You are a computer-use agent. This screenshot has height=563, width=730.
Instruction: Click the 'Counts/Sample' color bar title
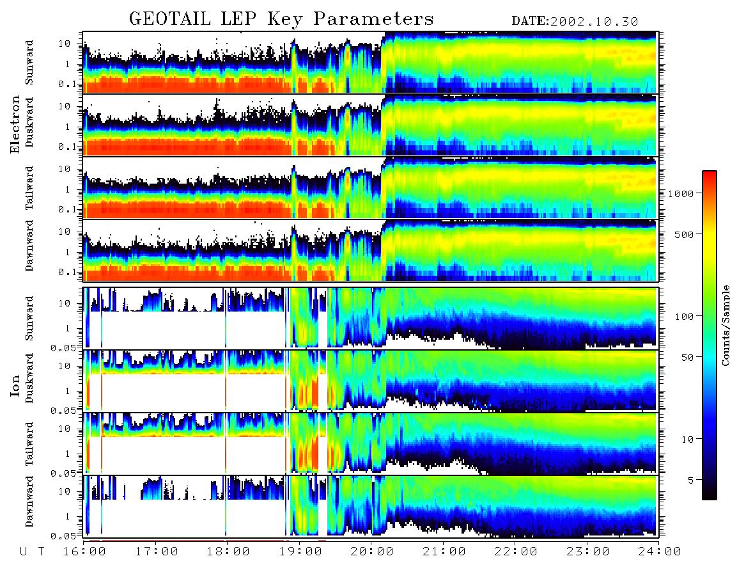725,325
